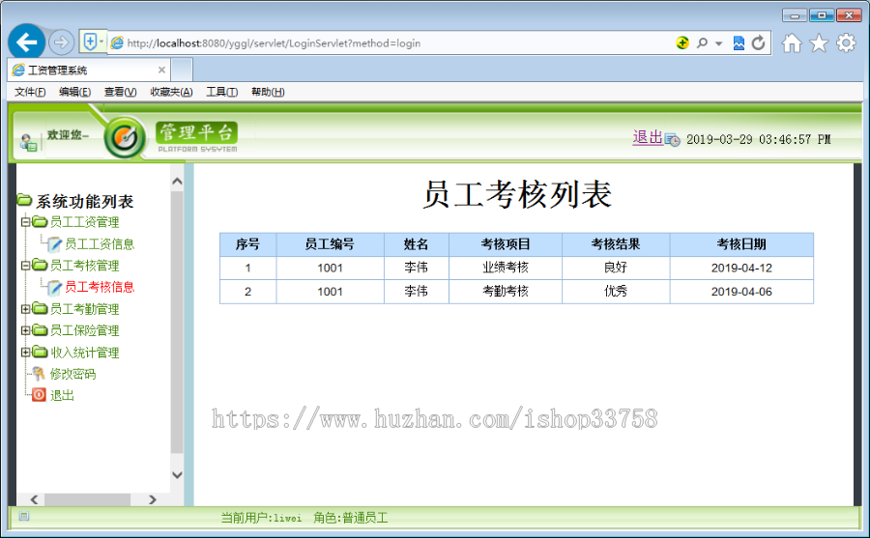Click the 良好 result cell
Image resolution: width=870 pixels, height=538 pixels.
pos(616,268)
